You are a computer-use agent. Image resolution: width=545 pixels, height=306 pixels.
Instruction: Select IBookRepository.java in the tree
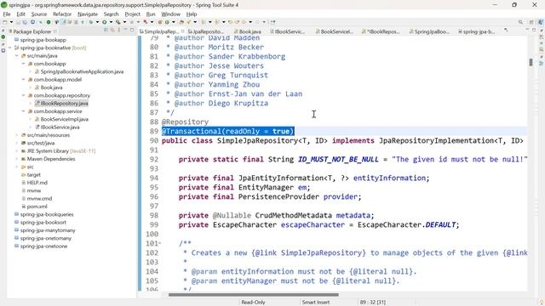tap(64, 104)
